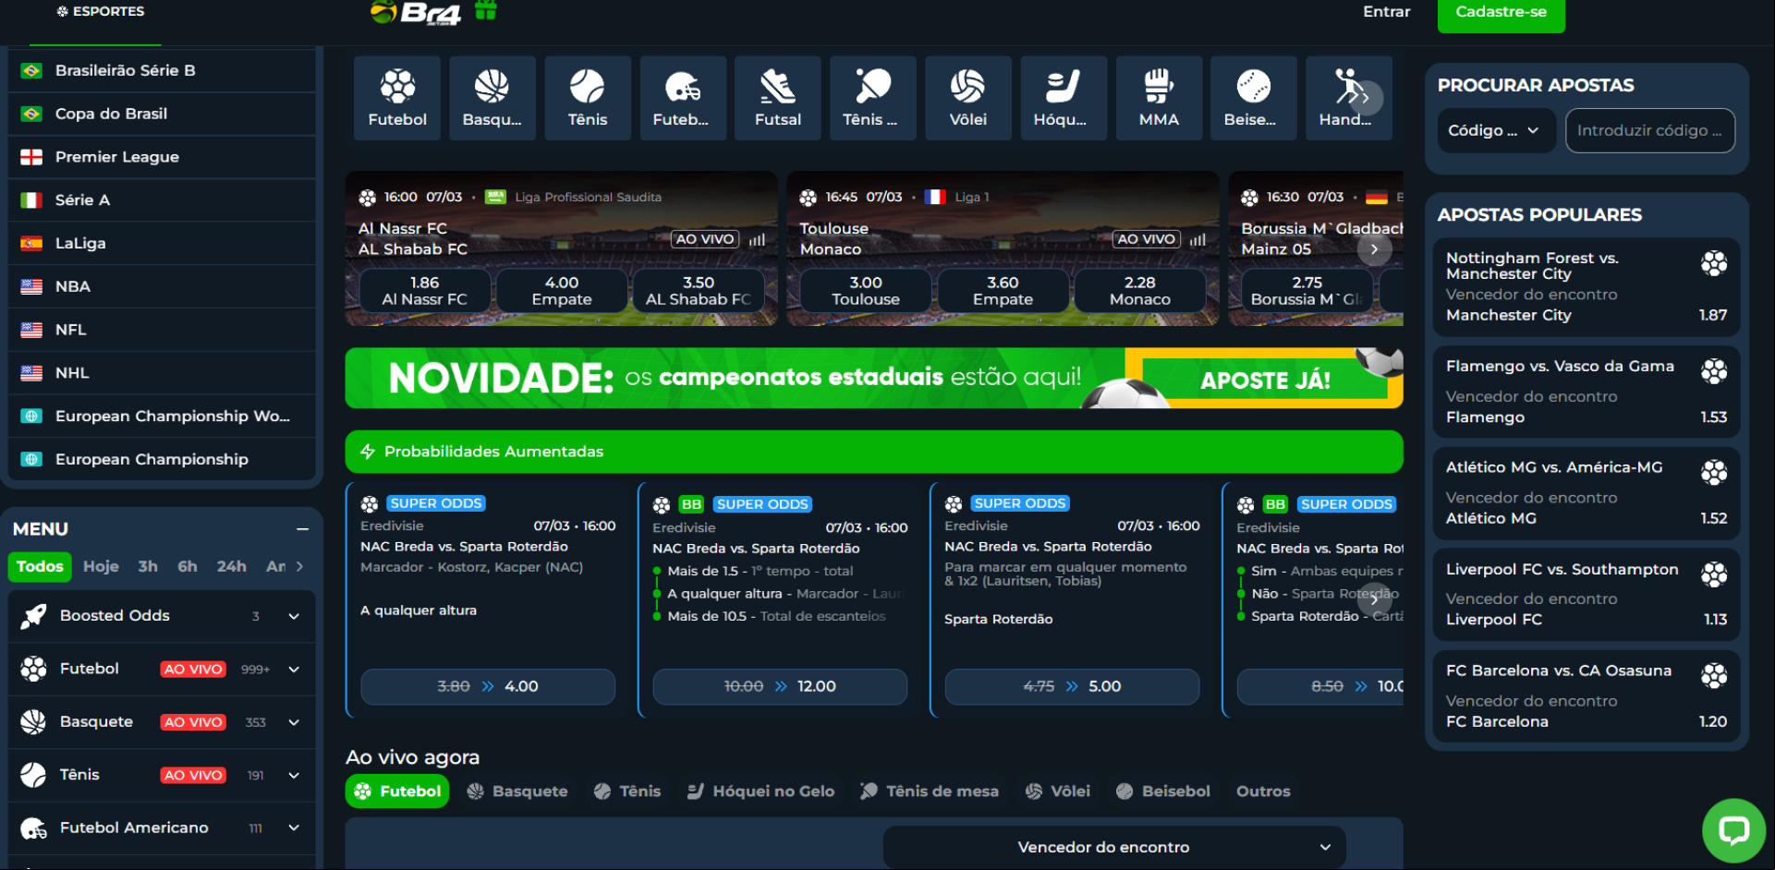
Task: Click the APOSTE JÁ! banner button
Action: pyautogui.click(x=1265, y=381)
